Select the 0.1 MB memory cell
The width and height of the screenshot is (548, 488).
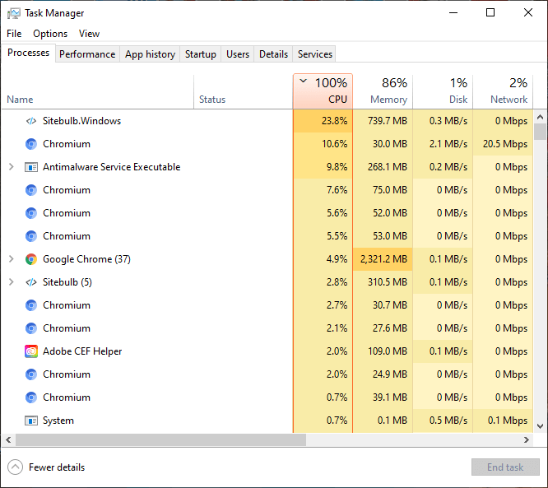tap(383, 421)
